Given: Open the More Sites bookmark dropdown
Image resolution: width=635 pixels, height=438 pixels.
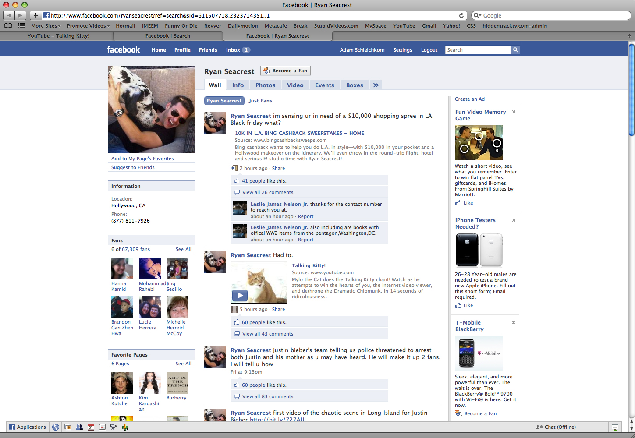Looking at the screenshot, I should tap(46, 26).
